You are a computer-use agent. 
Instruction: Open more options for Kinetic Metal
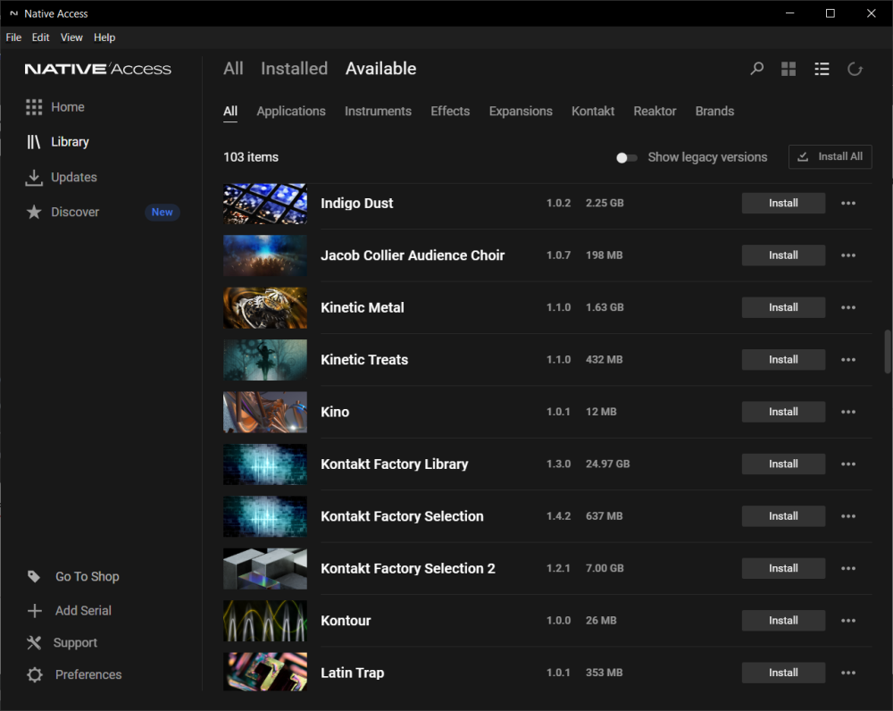click(848, 307)
